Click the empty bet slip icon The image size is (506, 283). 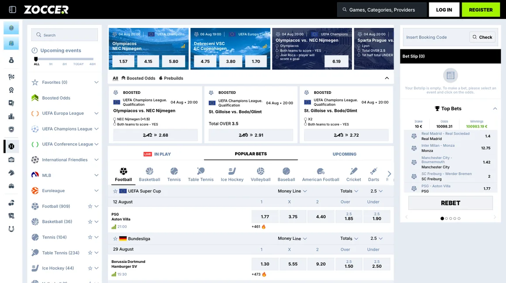pos(451,76)
